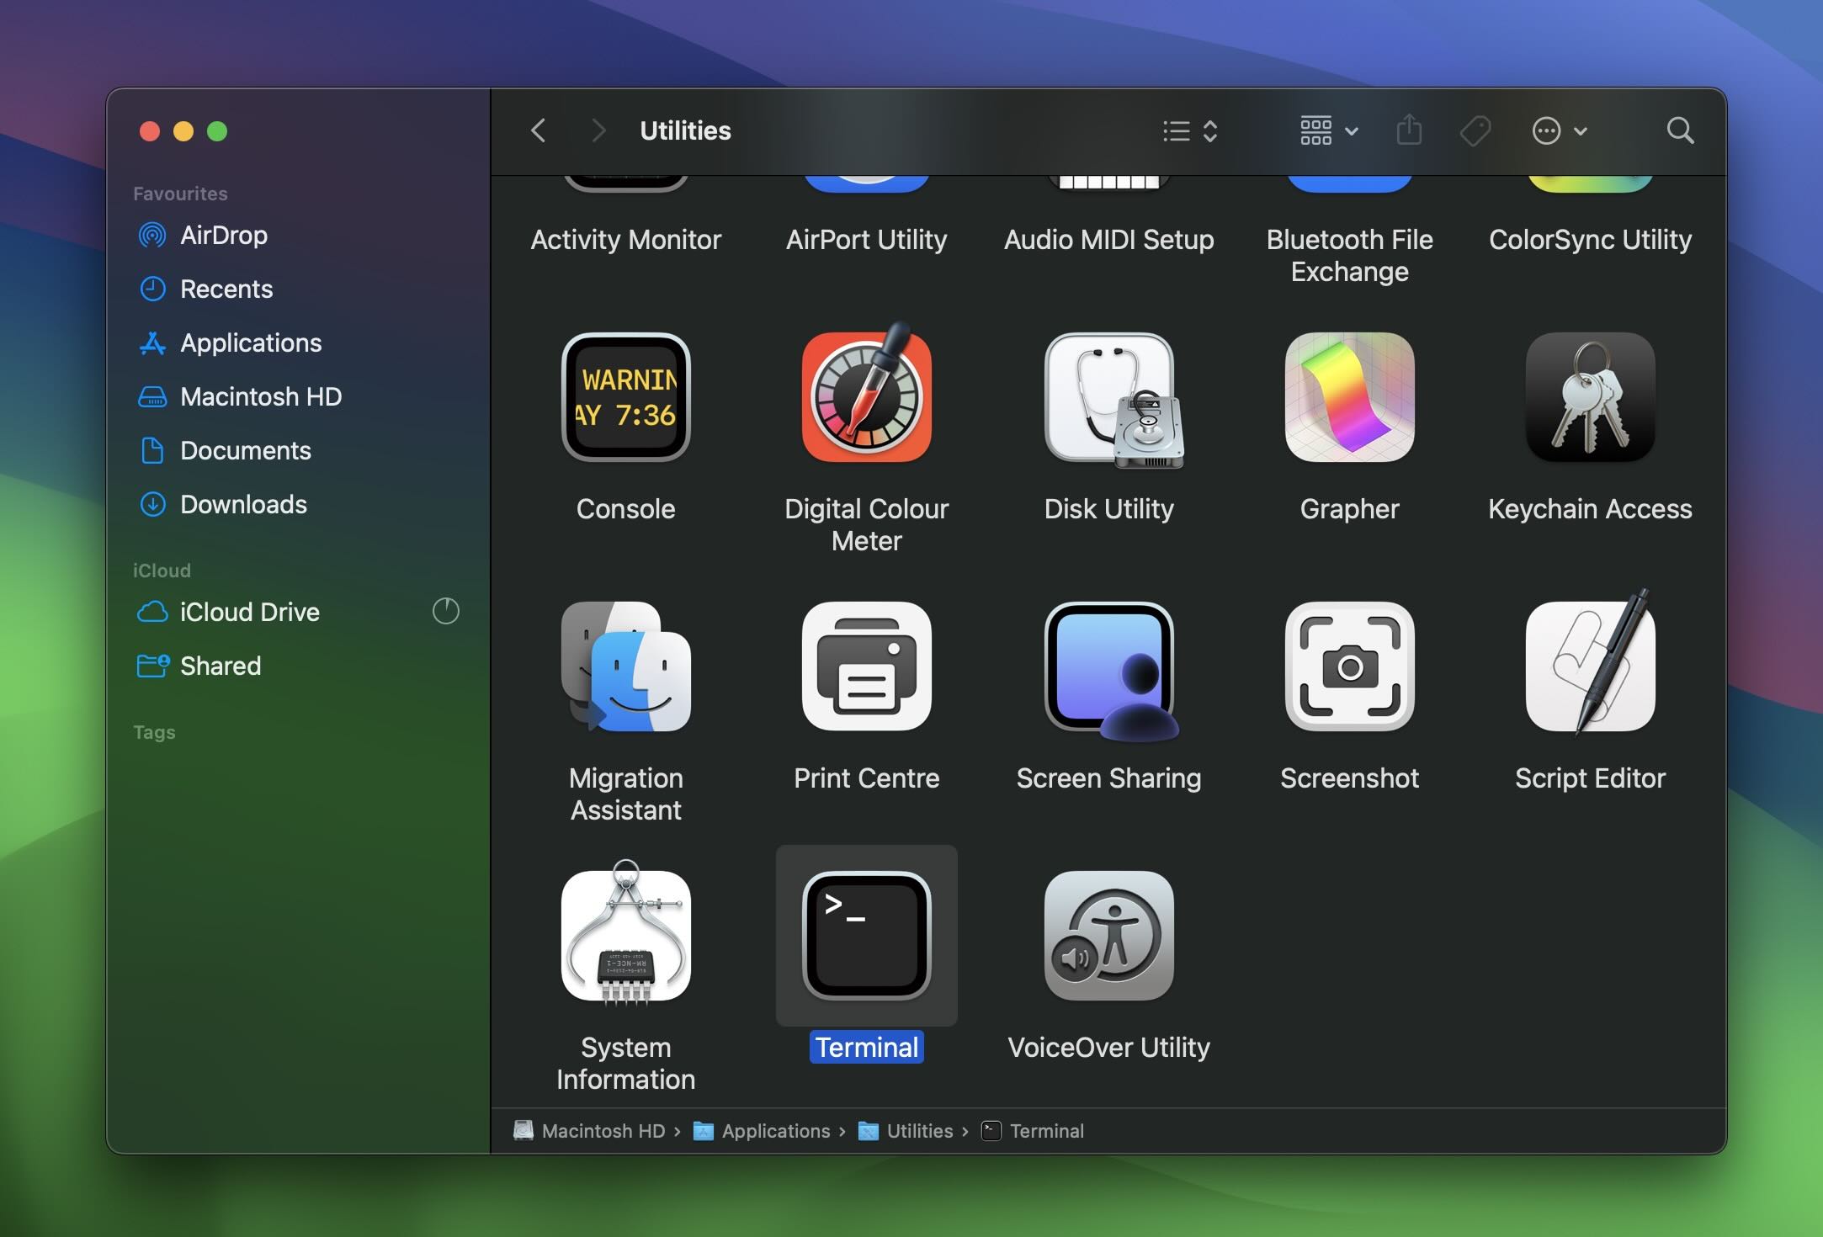Click the Bluetooth File Exchange label
The width and height of the screenshot is (1823, 1237).
(x=1349, y=256)
